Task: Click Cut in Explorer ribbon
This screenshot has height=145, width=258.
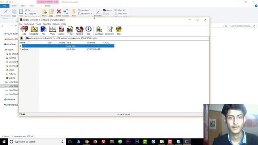Action: [28, 10]
